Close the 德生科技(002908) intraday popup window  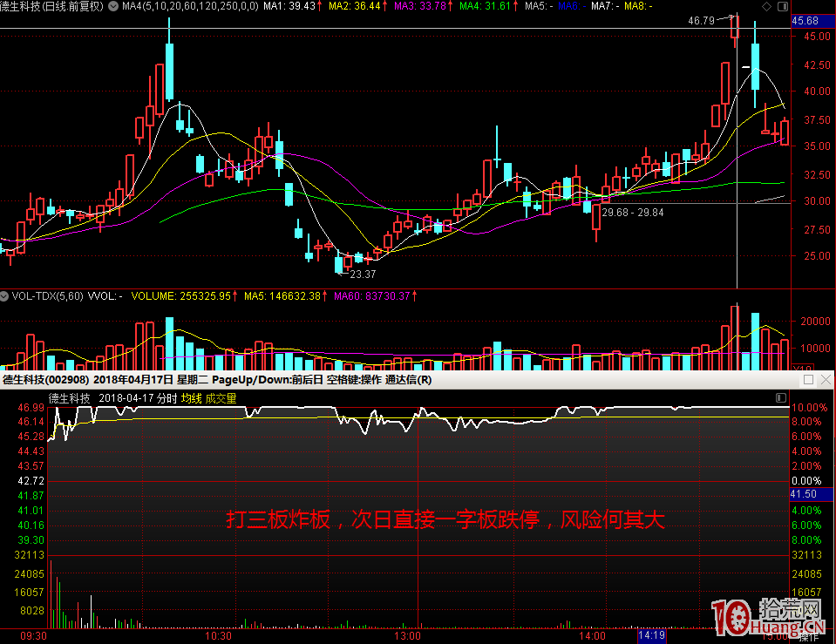826,380
